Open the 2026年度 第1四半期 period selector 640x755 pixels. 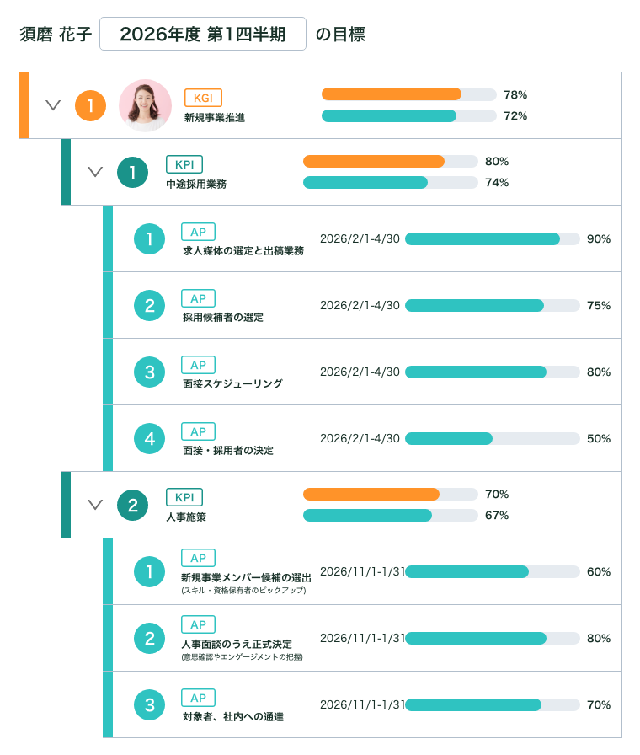[203, 34]
